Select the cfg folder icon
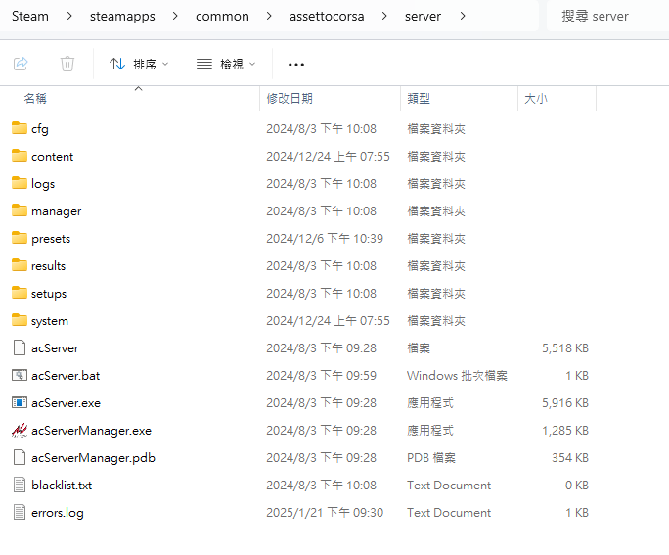This screenshot has height=555, width=669. (x=20, y=128)
